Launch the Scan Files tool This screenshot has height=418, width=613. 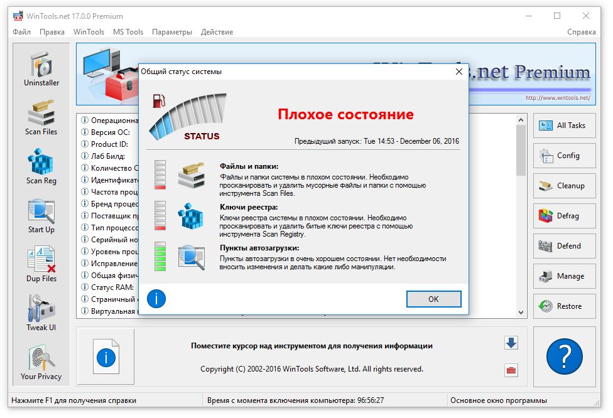[x=41, y=118]
